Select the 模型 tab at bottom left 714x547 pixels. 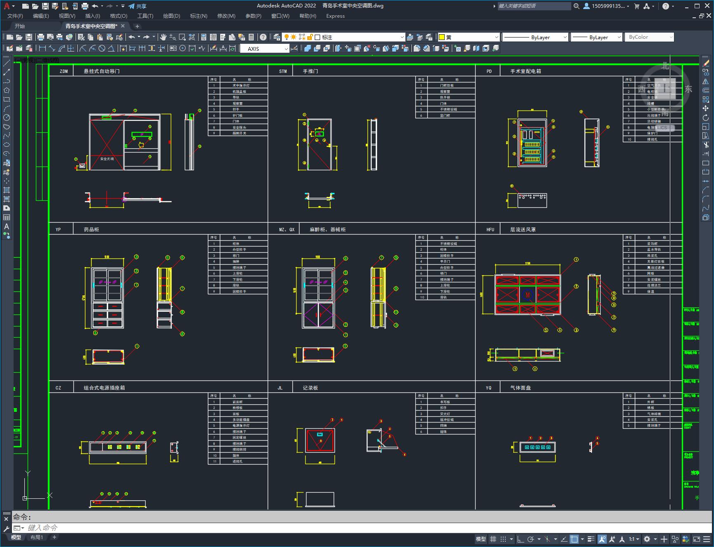(x=16, y=537)
